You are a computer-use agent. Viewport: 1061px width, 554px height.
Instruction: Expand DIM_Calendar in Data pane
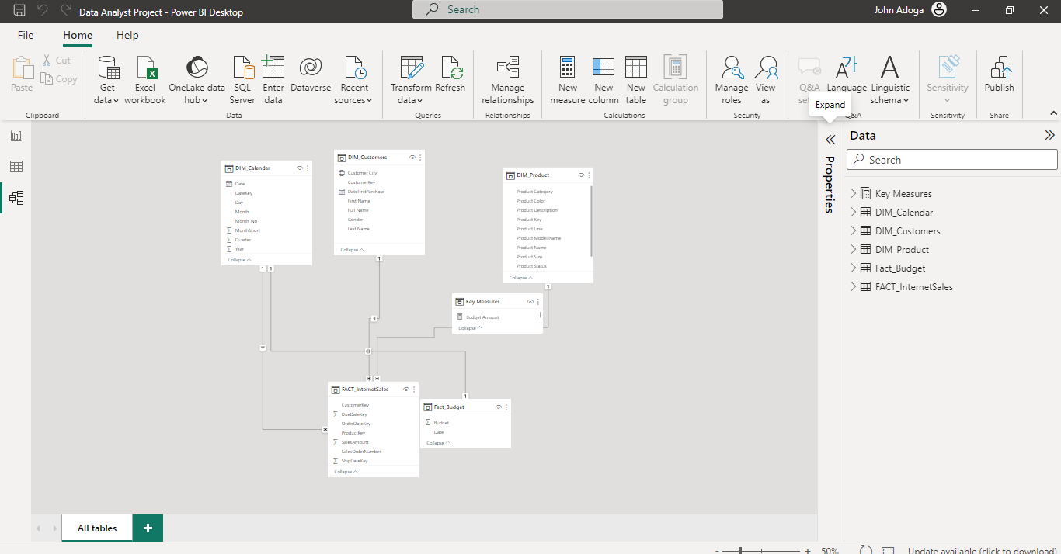coord(854,213)
